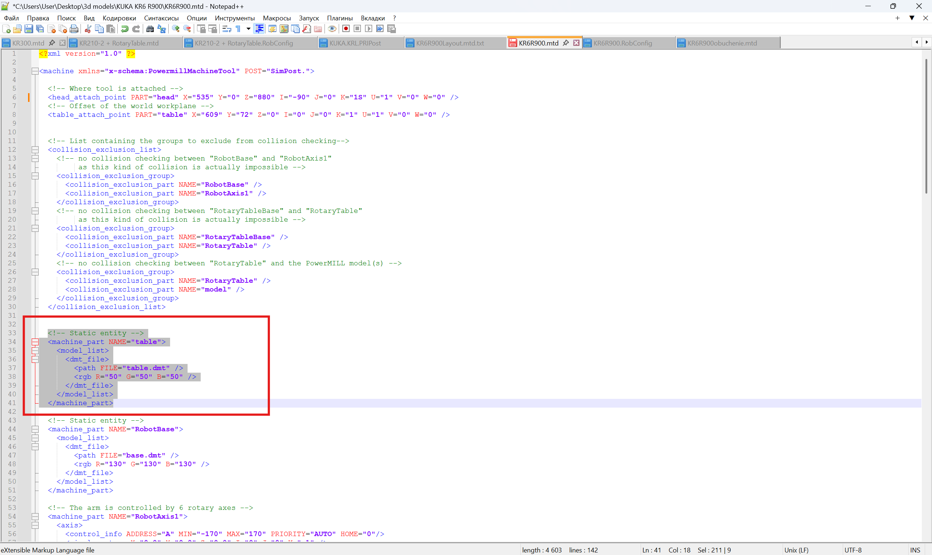Toggle Show All Characters pilcrow button
This screenshot has height=555, width=932.
(238, 29)
